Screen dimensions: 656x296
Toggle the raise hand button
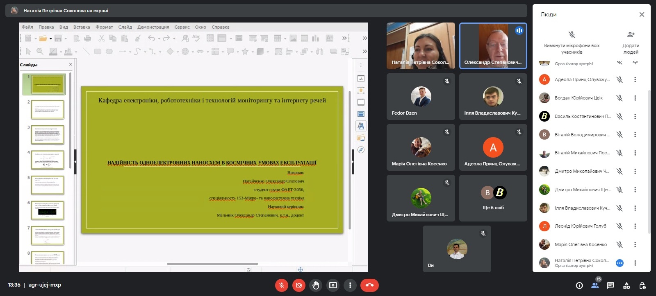coord(316,285)
